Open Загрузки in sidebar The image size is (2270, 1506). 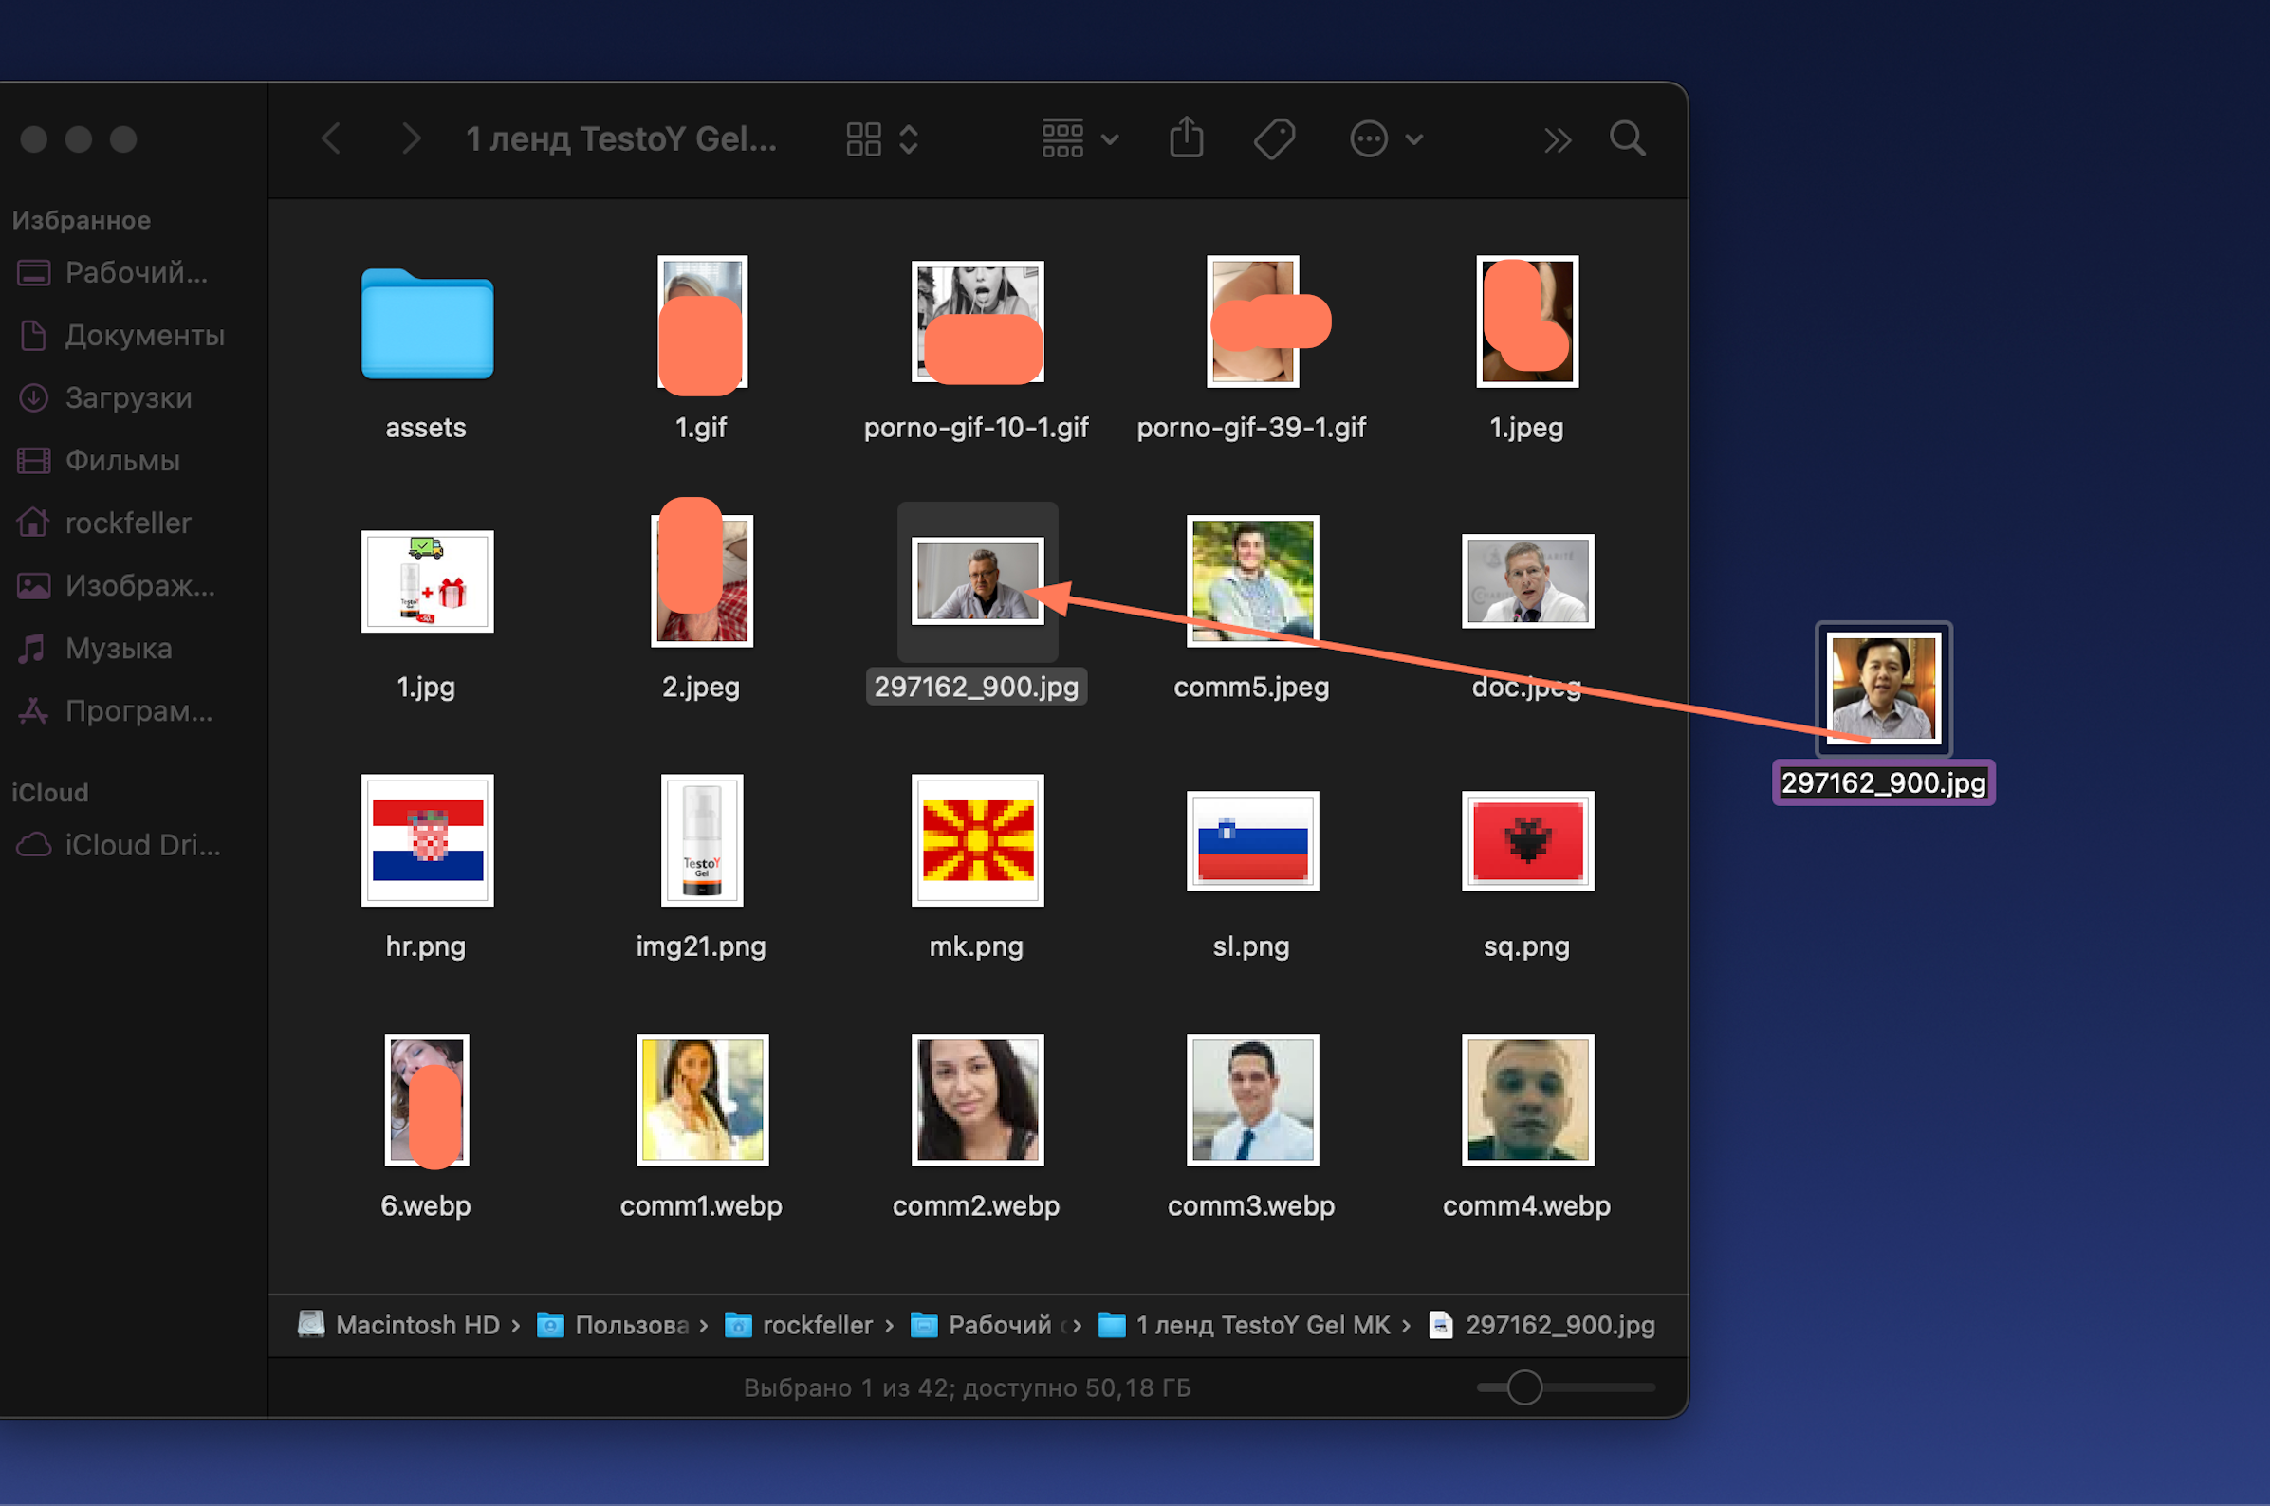point(105,397)
